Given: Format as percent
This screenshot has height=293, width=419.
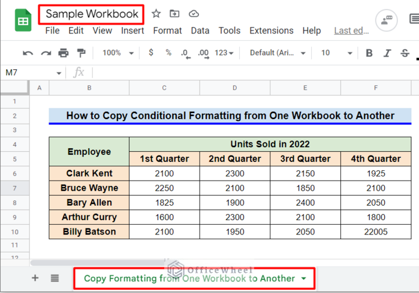Looking at the screenshot, I should click(168, 53).
